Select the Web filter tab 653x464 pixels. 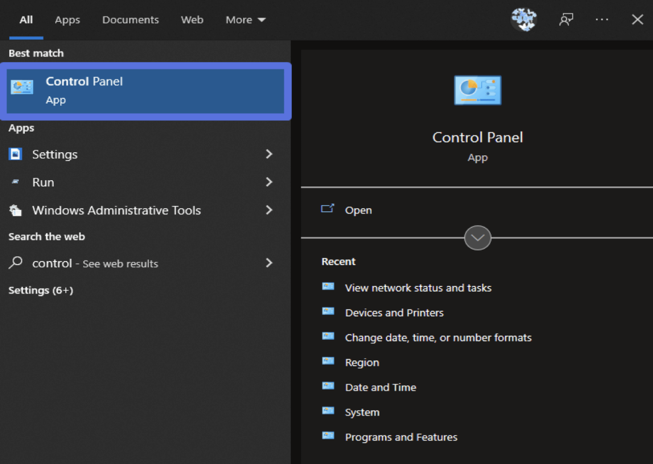(192, 20)
